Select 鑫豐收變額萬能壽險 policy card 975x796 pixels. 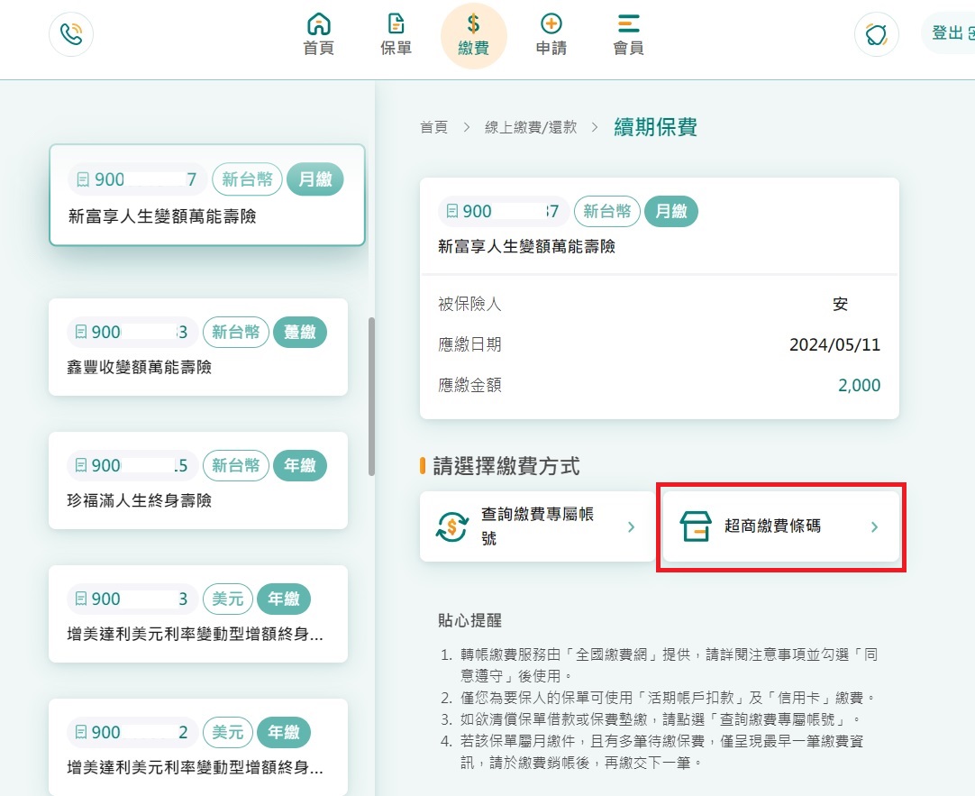(x=198, y=347)
